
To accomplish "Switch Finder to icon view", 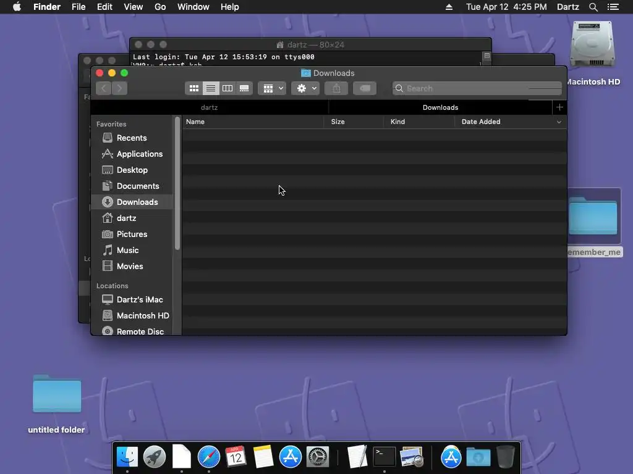I will [193, 88].
